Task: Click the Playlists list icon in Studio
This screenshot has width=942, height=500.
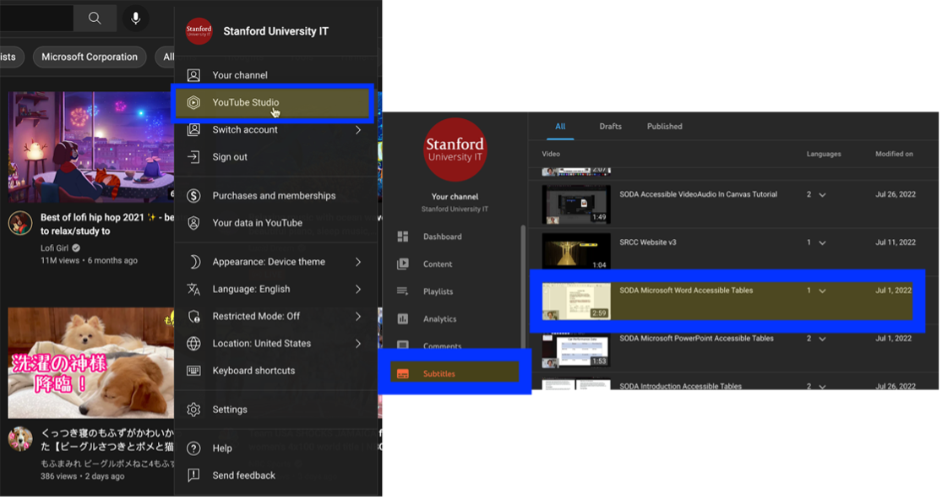Action: click(402, 291)
